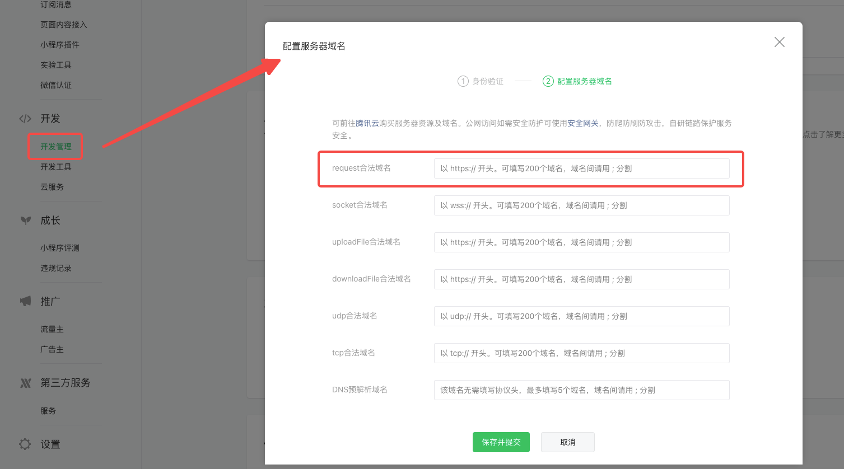Click step 1 身份验证 circle indicator
Image resolution: width=844 pixels, height=469 pixels.
[463, 81]
